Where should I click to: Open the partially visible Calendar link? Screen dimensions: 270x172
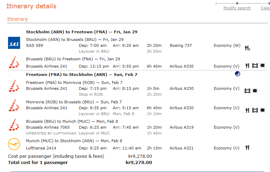point(265,8)
